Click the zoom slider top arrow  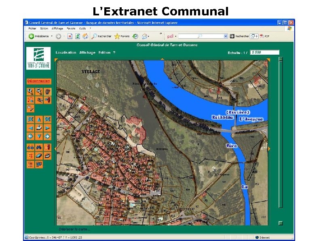pos(281,59)
